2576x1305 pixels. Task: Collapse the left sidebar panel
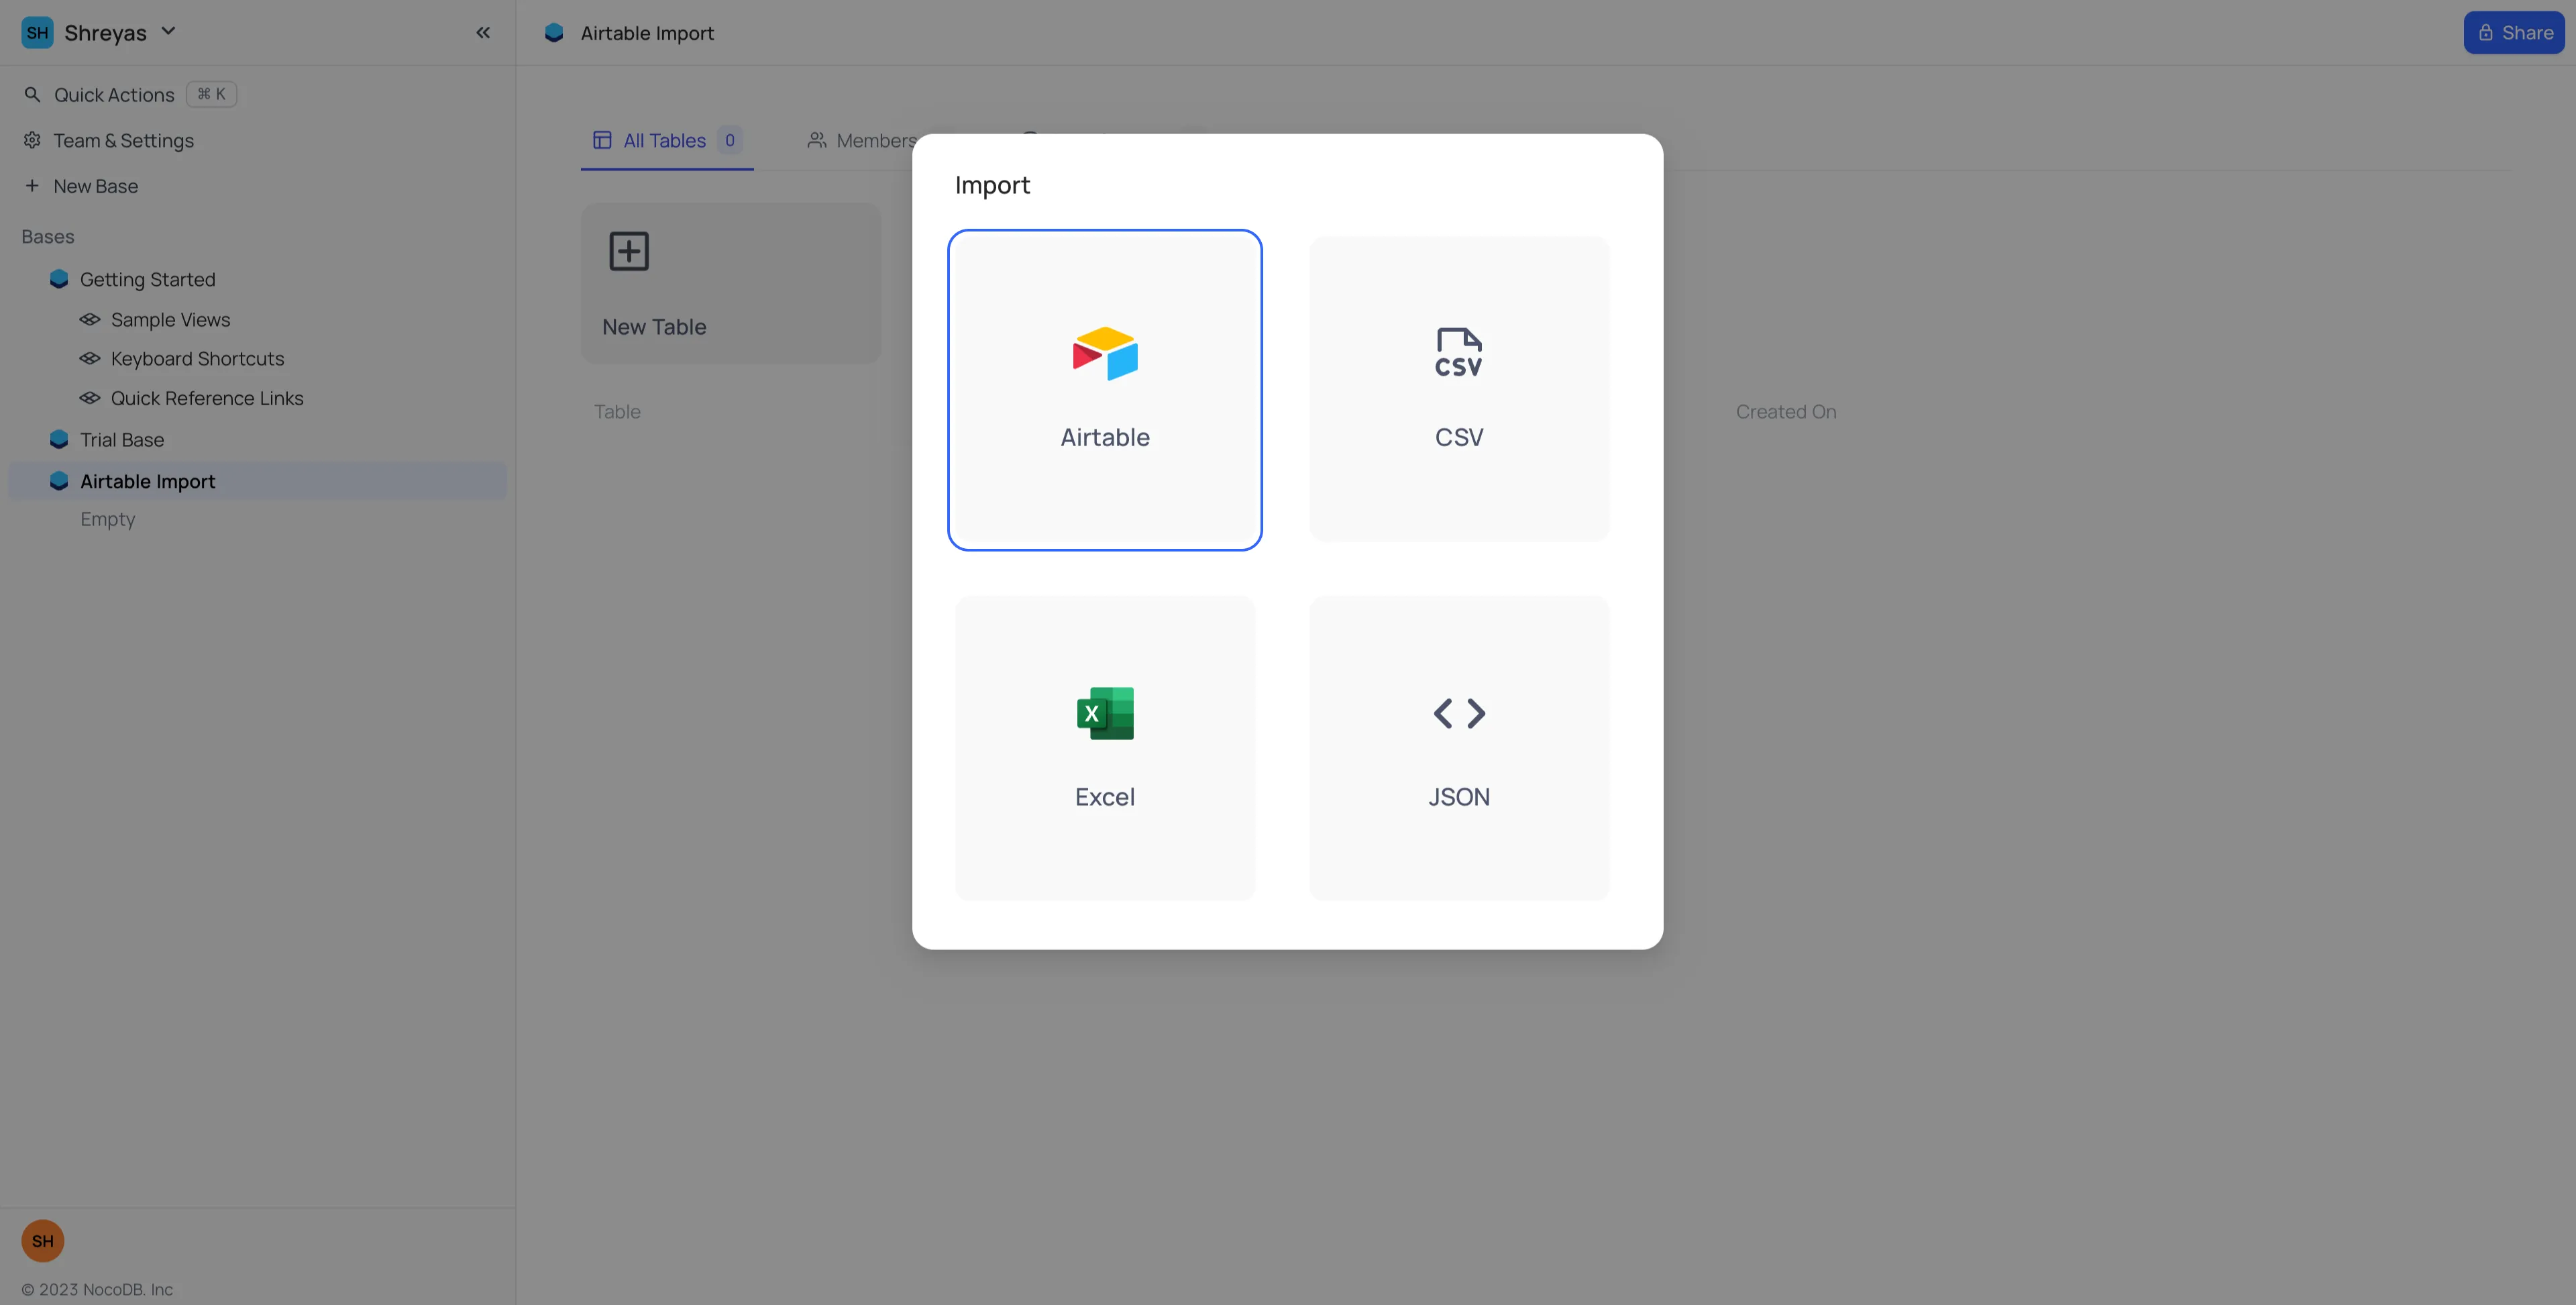click(482, 32)
